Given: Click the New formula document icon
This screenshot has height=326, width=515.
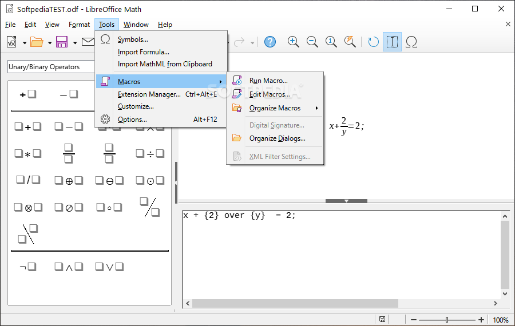Looking at the screenshot, I should 11,42.
